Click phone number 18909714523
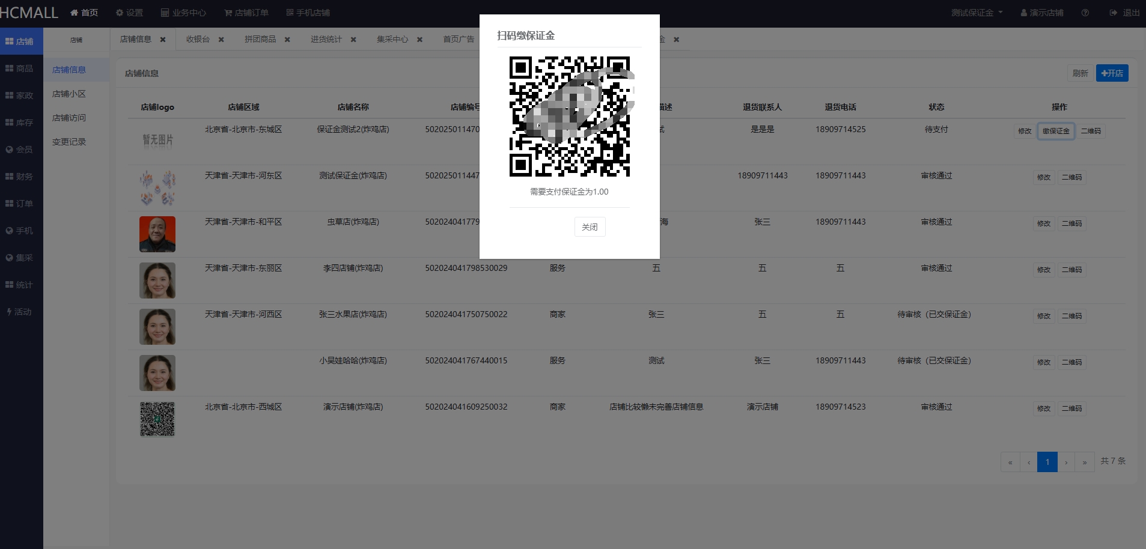 tap(841, 407)
